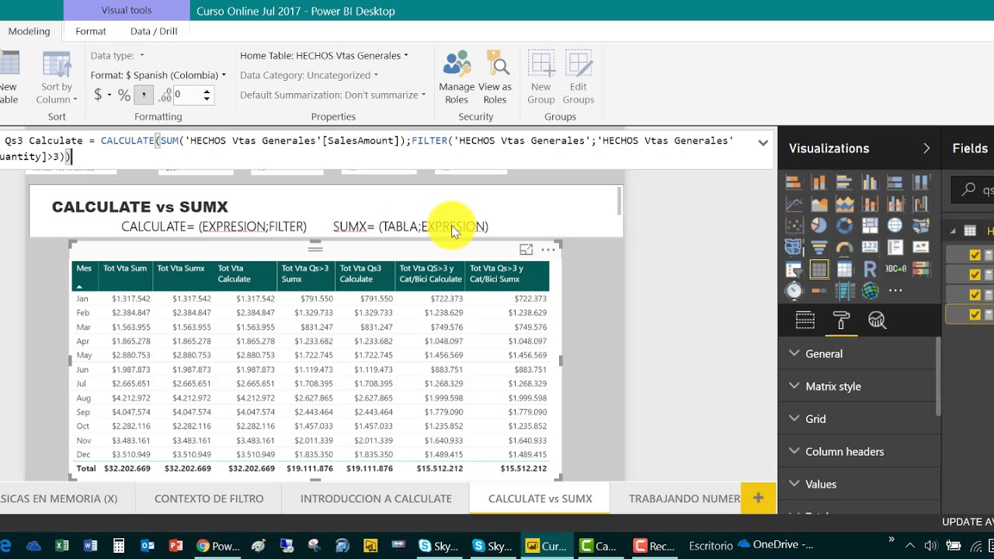Open the Data Category dropdown

(309, 75)
